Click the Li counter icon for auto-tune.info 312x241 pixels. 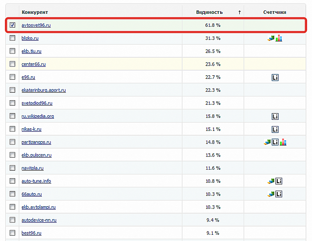pos(279,181)
